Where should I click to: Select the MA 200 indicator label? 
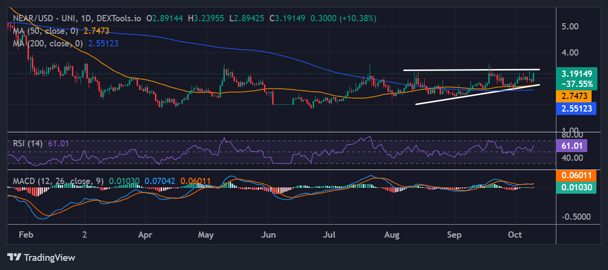[x=48, y=43]
